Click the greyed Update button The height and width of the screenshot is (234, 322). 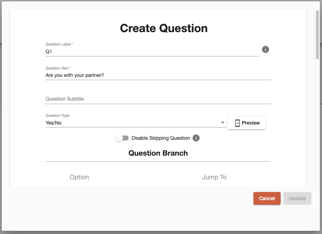click(x=297, y=198)
